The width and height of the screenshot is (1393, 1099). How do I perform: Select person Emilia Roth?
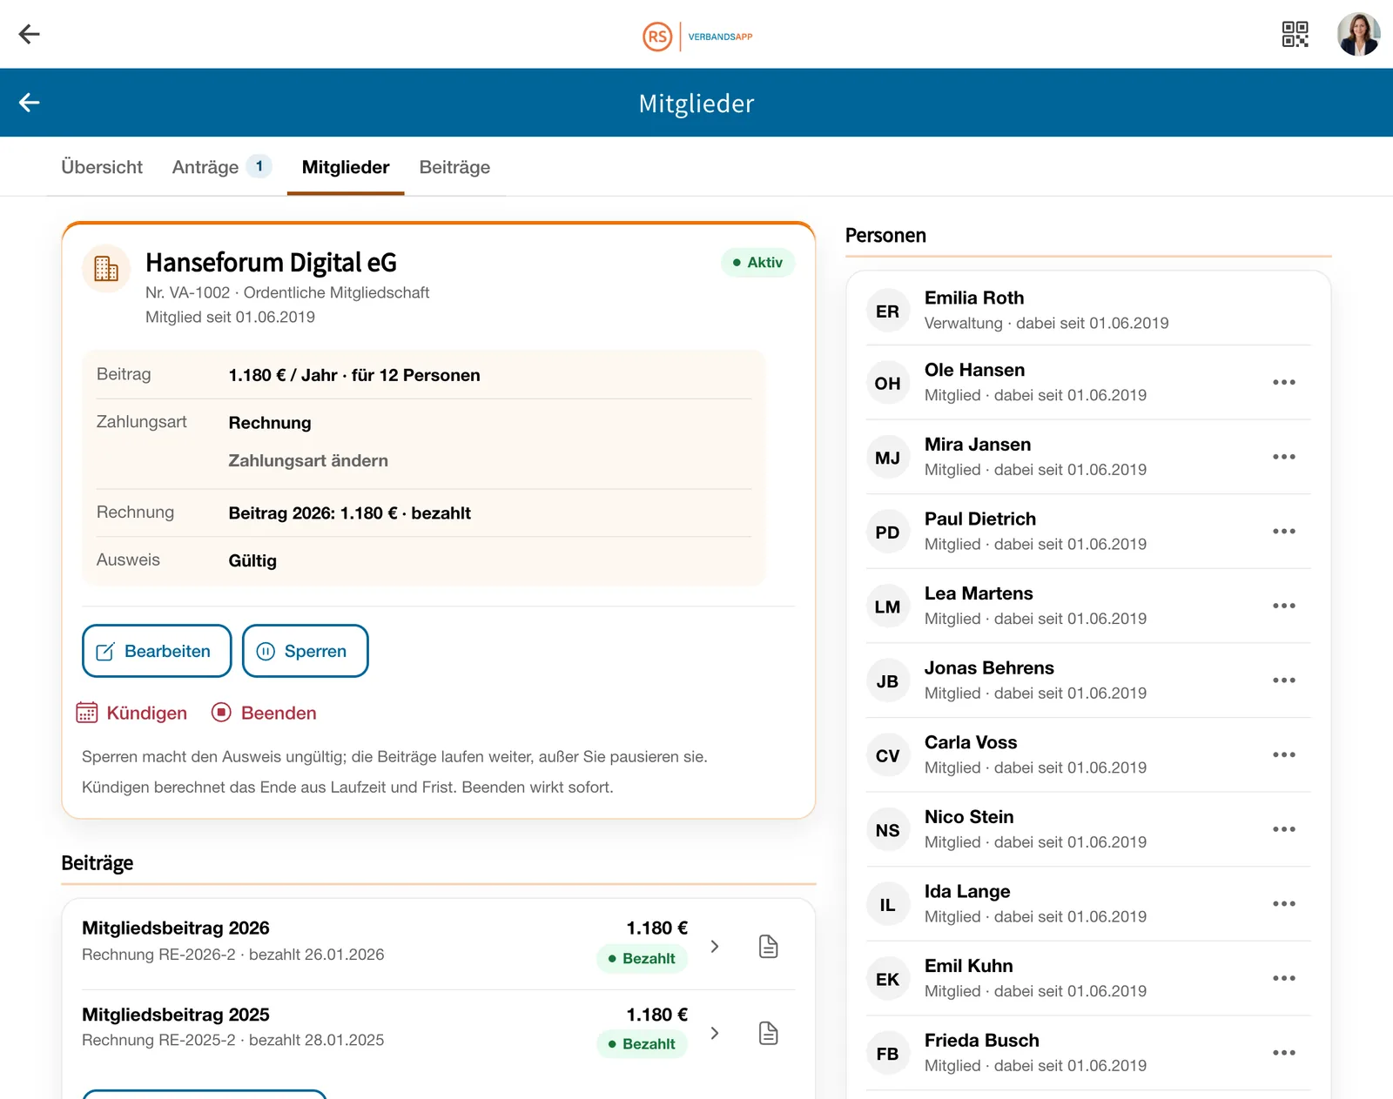point(1088,310)
